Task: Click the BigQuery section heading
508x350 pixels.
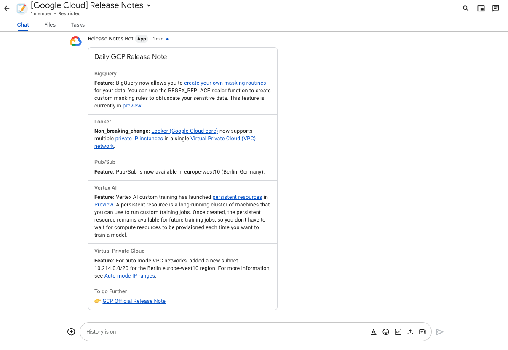Action: pos(105,74)
